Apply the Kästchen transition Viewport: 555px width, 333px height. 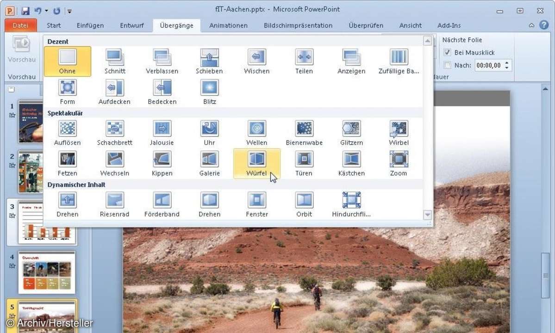(x=351, y=164)
